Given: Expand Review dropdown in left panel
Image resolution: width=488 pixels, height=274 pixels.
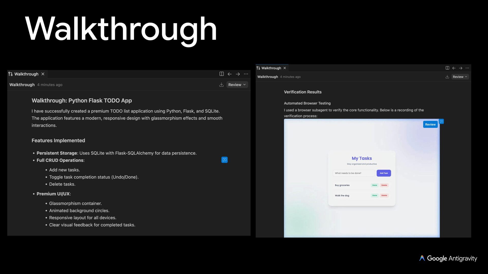Looking at the screenshot, I should coord(237,85).
